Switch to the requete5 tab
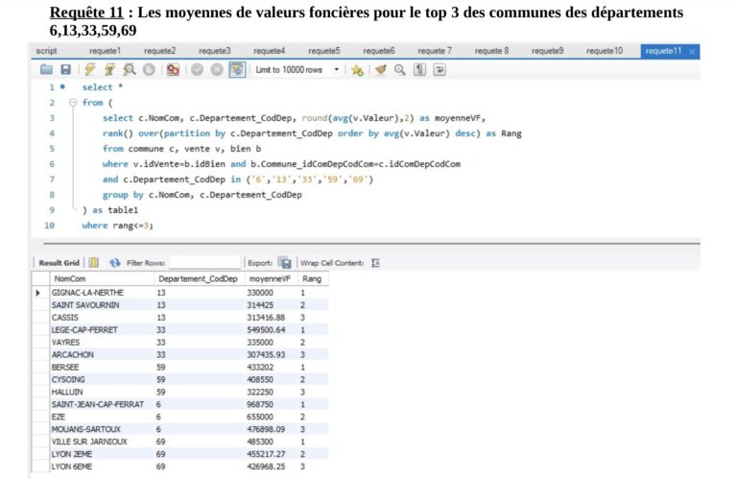737x479 pixels. coord(323,50)
